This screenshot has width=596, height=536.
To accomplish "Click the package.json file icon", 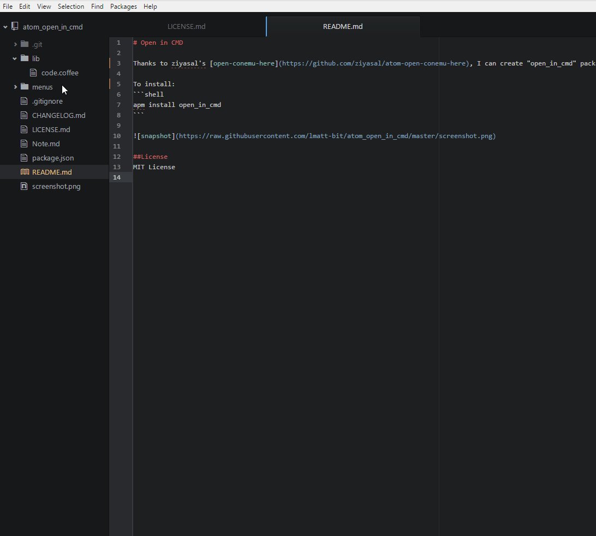I will pyautogui.click(x=24, y=158).
